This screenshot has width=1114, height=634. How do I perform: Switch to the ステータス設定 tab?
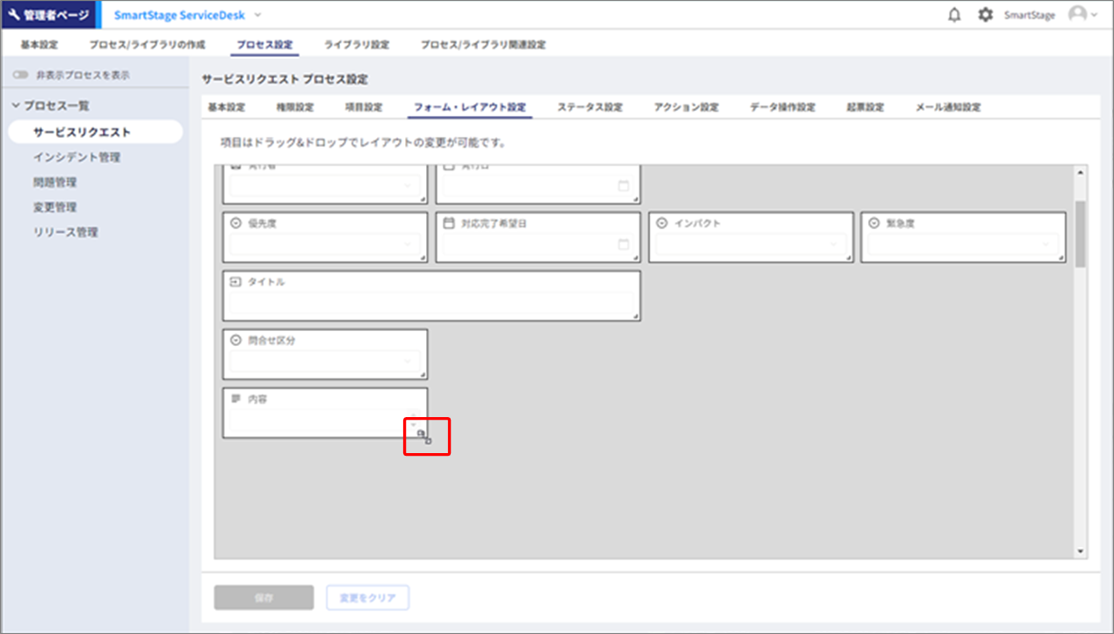[590, 107]
